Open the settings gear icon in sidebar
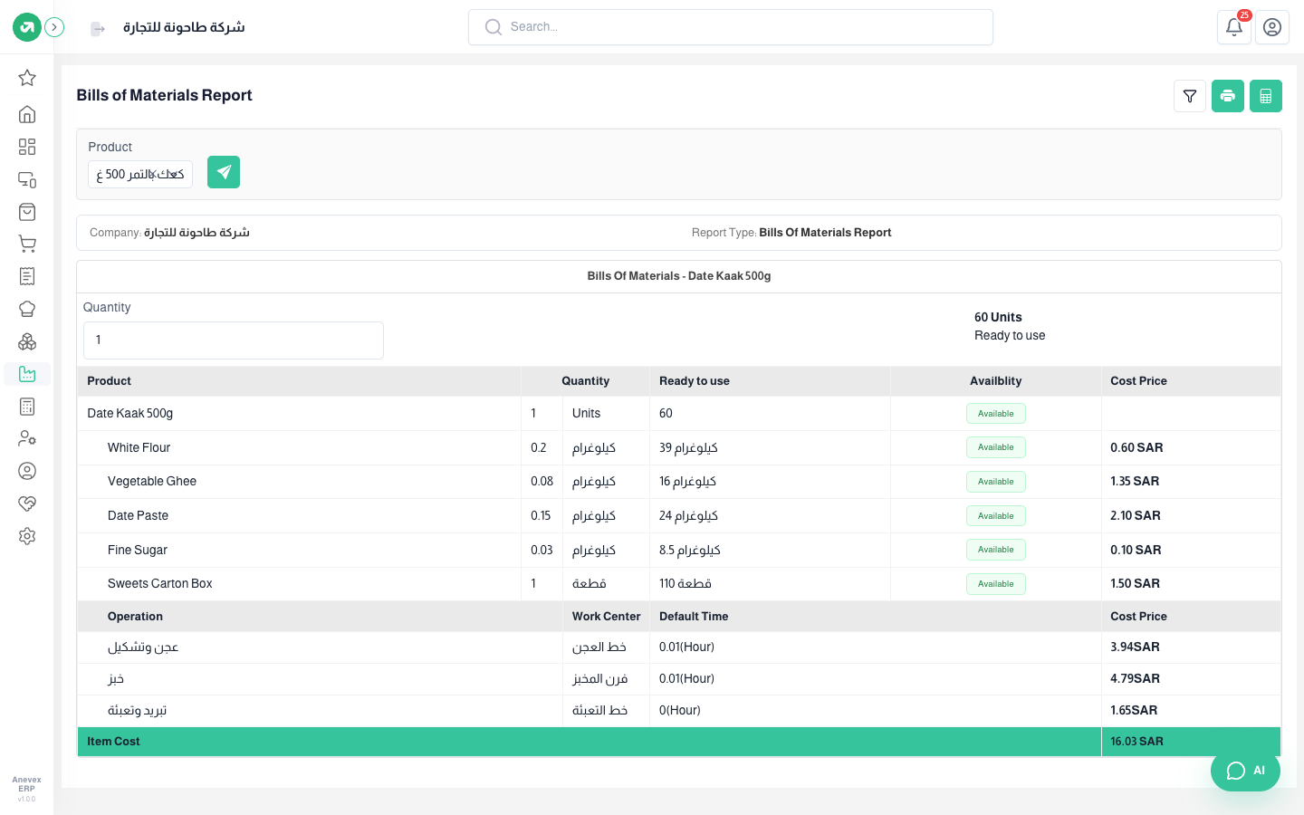This screenshot has width=1304, height=815. [27, 536]
